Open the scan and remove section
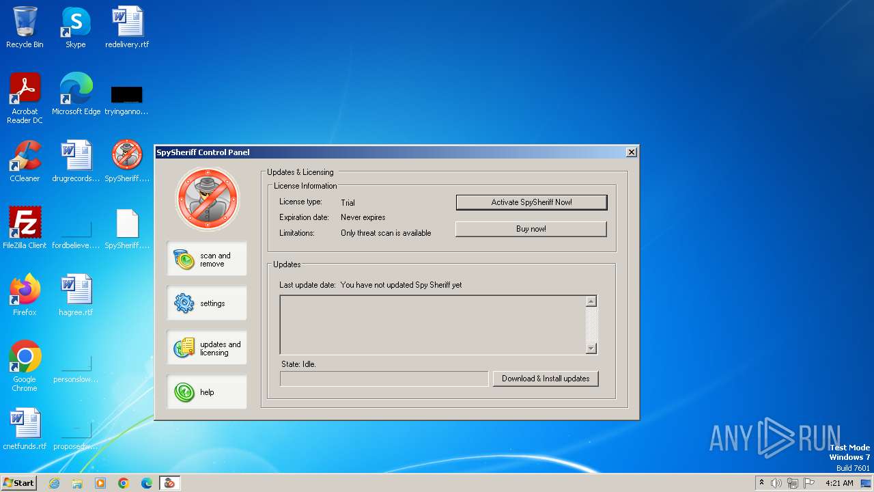 click(207, 259)
